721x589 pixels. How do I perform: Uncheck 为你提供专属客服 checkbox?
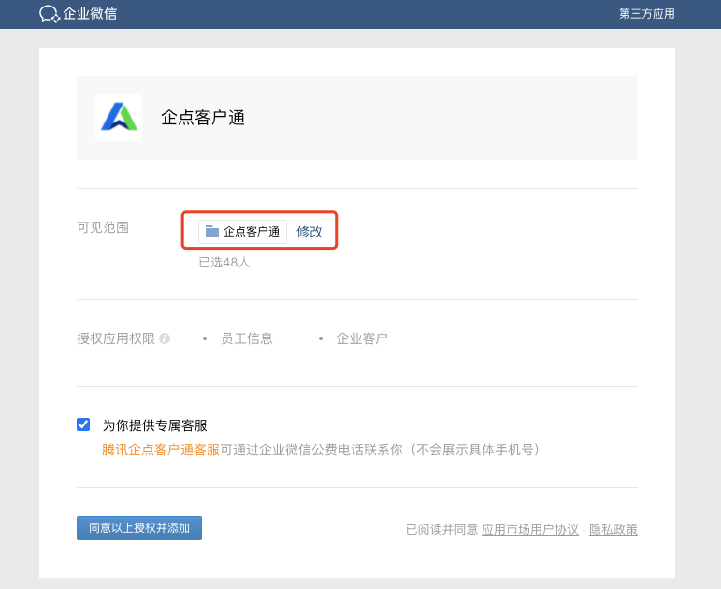coord(83,424)
